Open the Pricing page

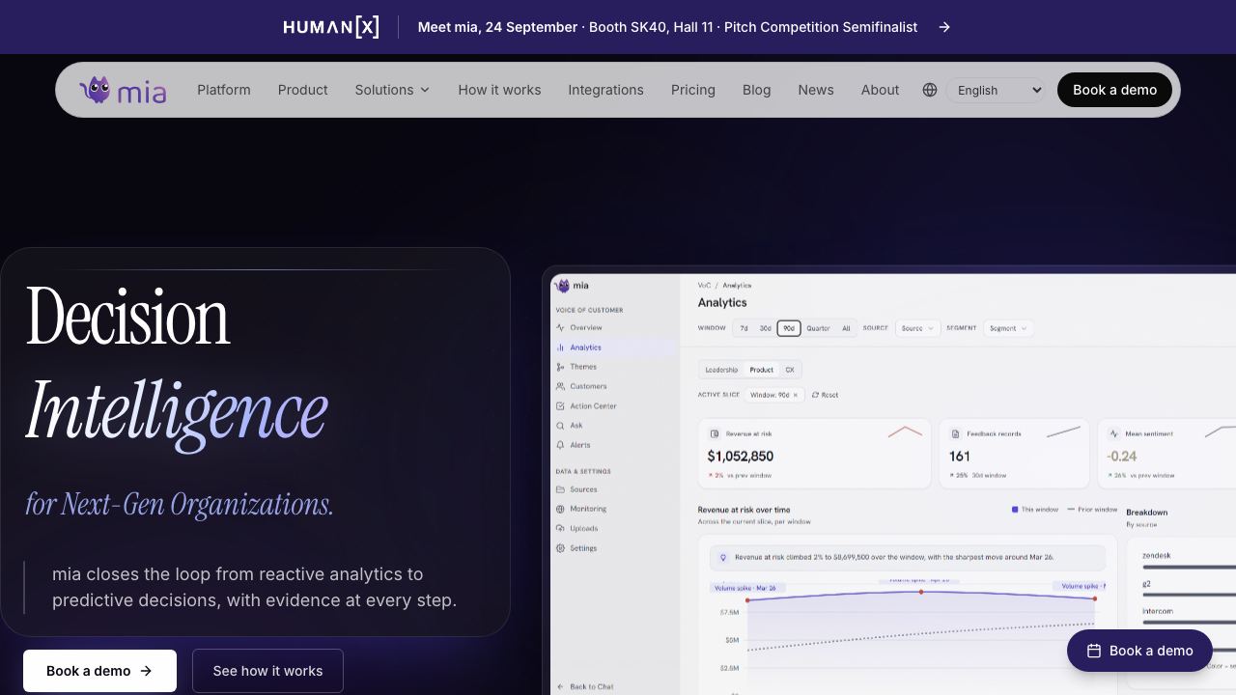pyautogui.click(x=693, y=90)
